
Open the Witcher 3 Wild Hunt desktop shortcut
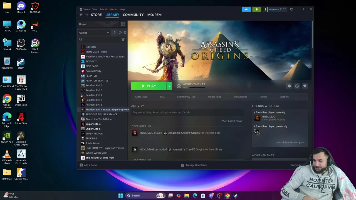point(21,82)
